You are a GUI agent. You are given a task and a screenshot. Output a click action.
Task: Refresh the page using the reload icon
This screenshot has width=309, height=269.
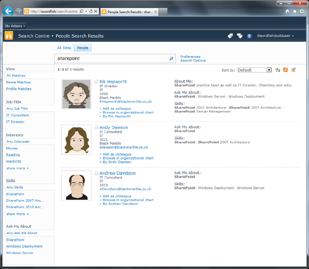91,11
